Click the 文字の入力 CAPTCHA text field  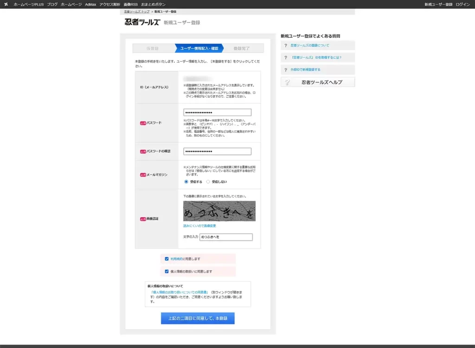coord(226,237)
